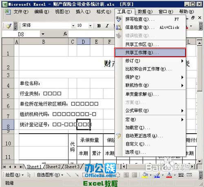
Task: Go to the last sheet with the tab navigation arrow
Action: tap(21, 167)
